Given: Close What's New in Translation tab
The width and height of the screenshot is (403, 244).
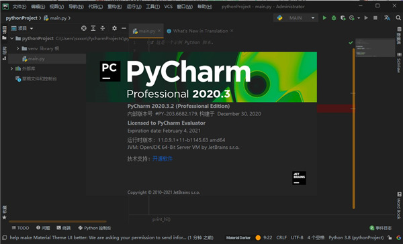Looking at the screenshot, I should pyautogui.click(x=232, y=31).
